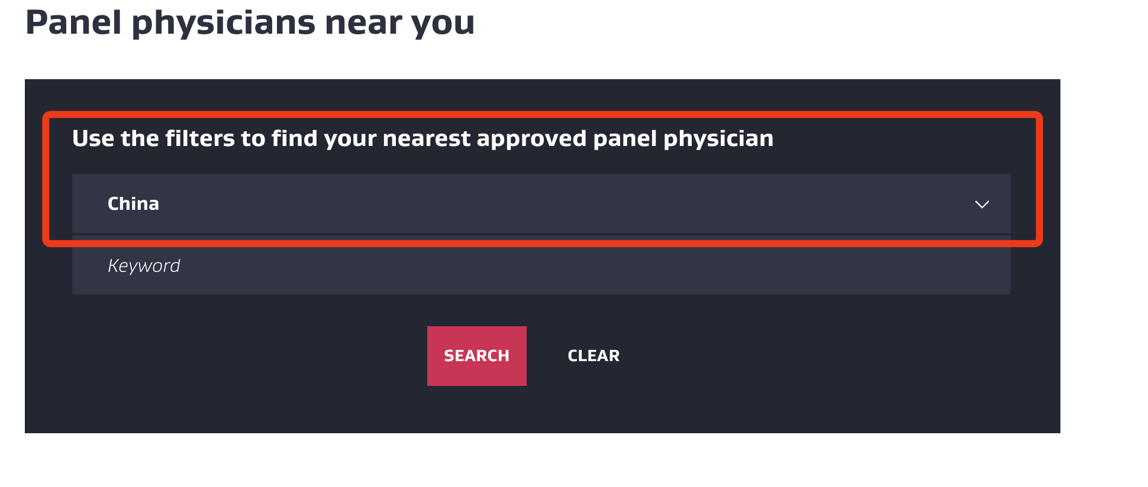Image resolution: width=1148 pixels, height=487 pixels.
Task: Click the Keyword input field
Action: pyautogui.click(x=540, y=266)
